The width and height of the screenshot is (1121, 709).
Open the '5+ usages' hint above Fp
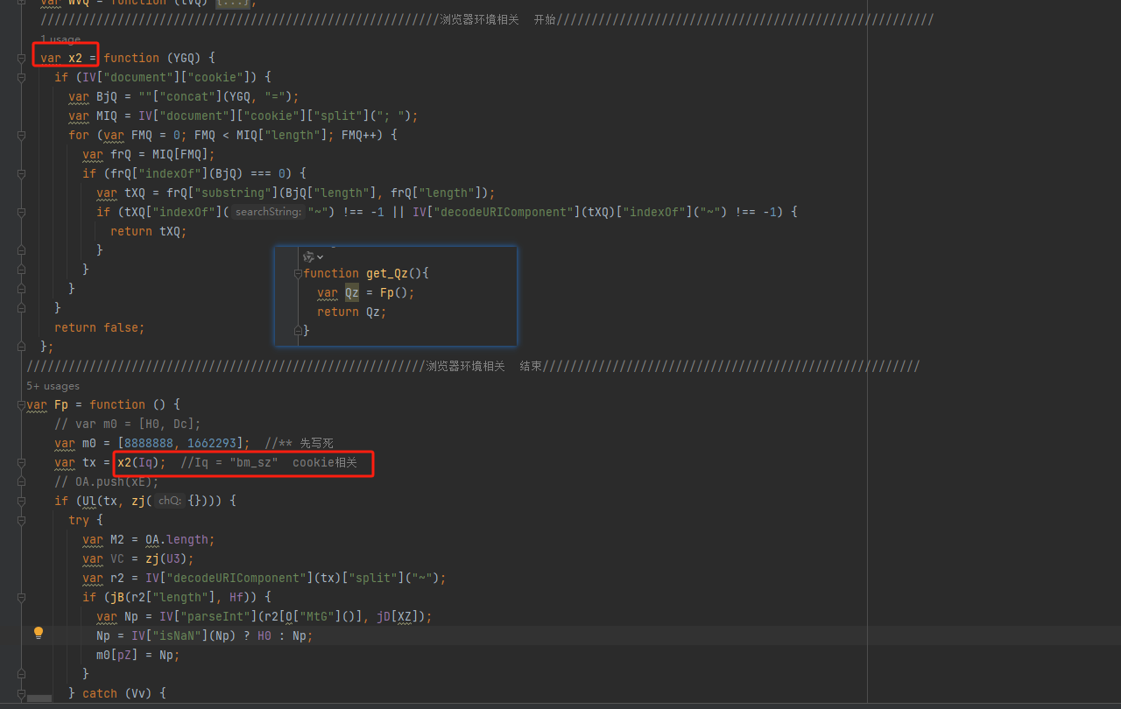coord(53,385)
